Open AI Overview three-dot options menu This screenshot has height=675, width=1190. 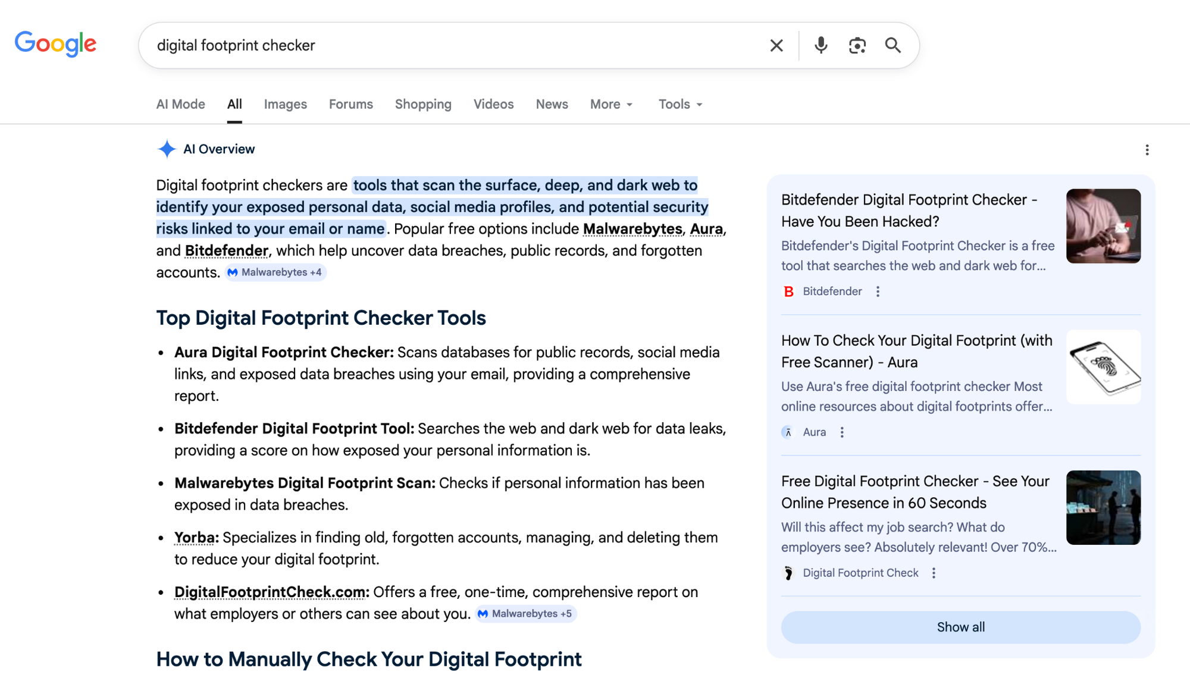click(x=1147, y=150)
